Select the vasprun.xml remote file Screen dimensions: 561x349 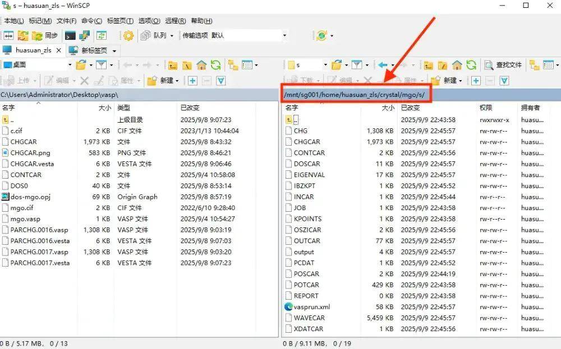pyautogui.click(x=311, y=307)
